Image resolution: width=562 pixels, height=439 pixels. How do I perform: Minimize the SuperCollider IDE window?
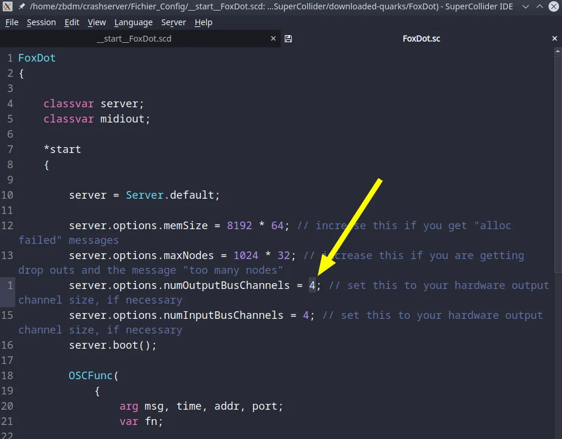pos(524,6)
